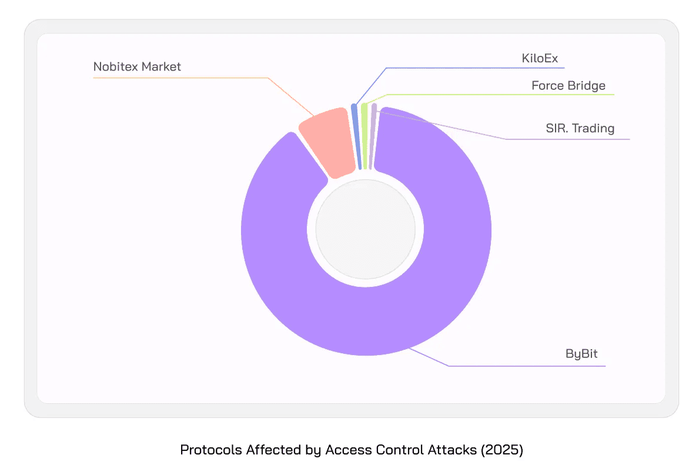This screenshot has height=475, width=699.
Task: Click the orange leader line under Nobitex Market
Action: click(176, 78)
